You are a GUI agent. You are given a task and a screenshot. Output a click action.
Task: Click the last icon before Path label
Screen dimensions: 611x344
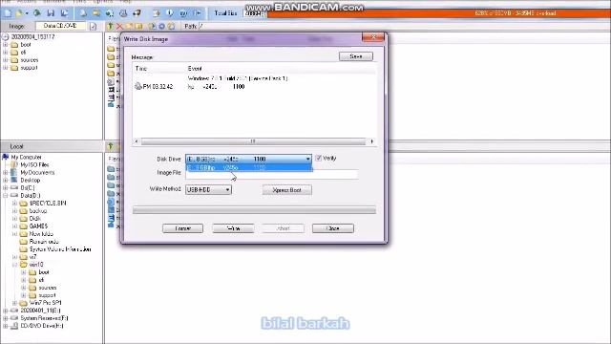click(171, 26)
